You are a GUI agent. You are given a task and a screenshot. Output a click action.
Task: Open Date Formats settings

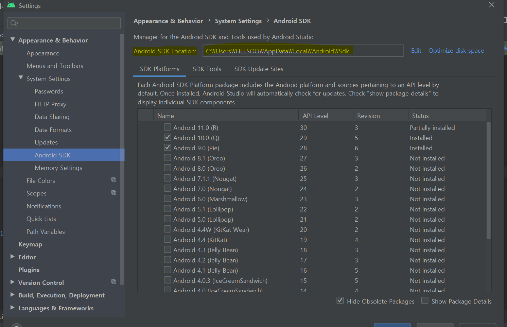(x=53, y=130)
